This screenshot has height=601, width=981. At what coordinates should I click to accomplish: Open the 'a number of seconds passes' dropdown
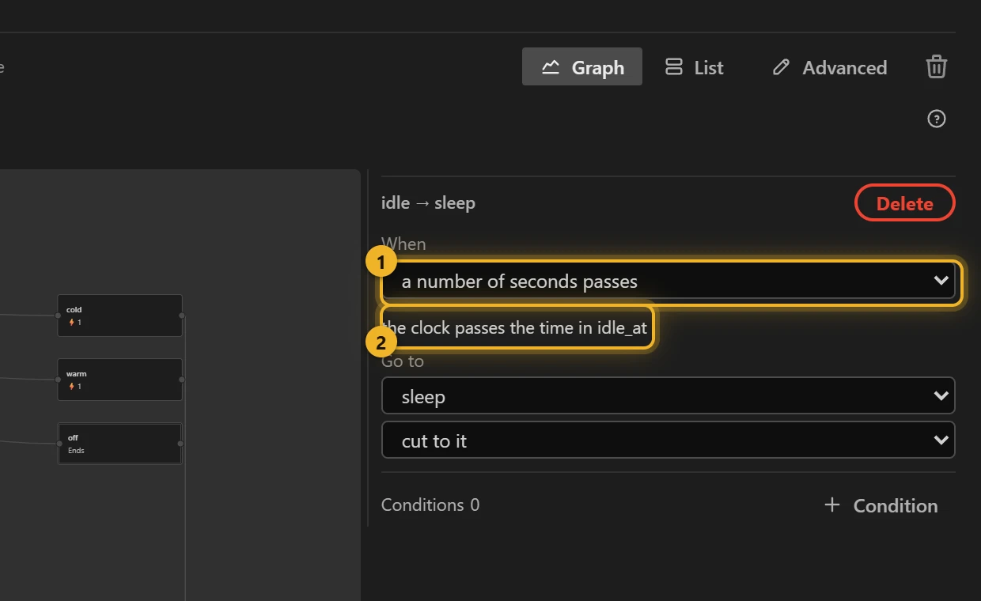pyautogui.click(x=669, y=281)
